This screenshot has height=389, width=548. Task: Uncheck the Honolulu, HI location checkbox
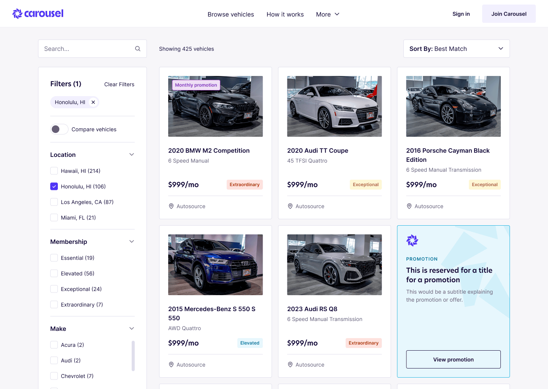pyautogui.click(x=54, y=187)
